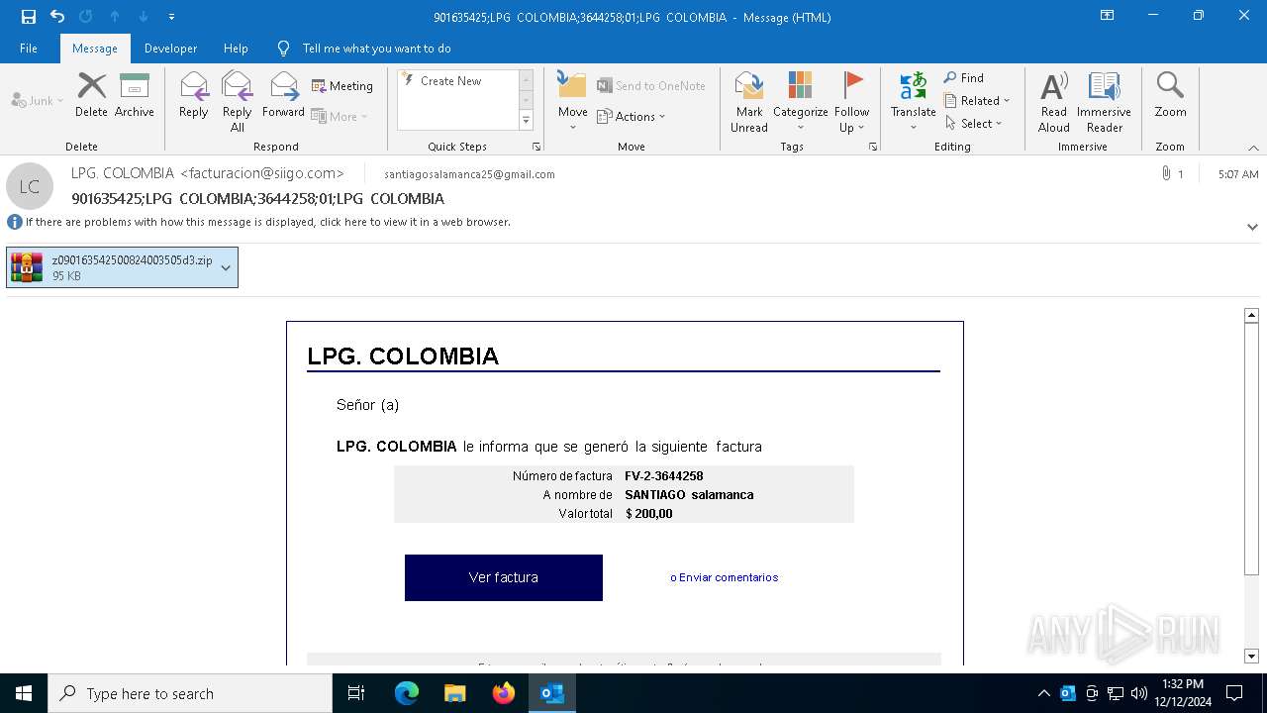Open the Developer ribbon tab
Screen dimensions: 1267x713
point(170,49)
